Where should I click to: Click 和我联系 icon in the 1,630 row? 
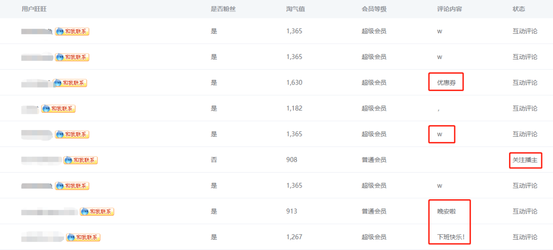[70, 83]
